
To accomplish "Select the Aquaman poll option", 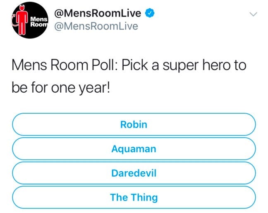I will [134, 148].
